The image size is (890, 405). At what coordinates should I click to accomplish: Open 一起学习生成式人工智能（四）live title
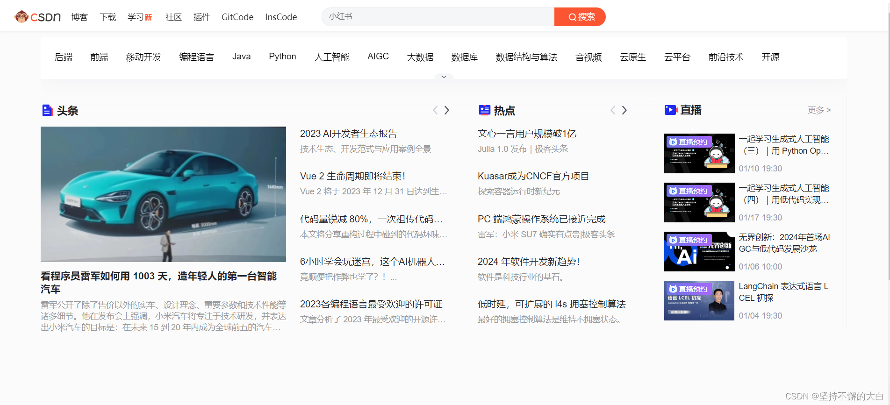[784, 194]
